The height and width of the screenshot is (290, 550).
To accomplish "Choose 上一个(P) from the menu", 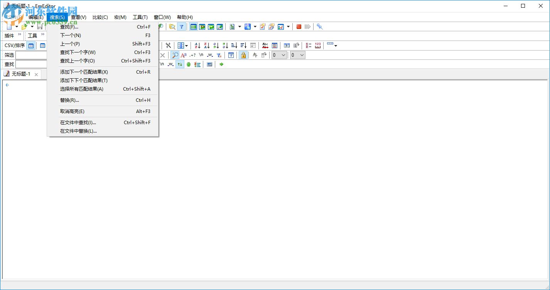I will pos(103,44).
